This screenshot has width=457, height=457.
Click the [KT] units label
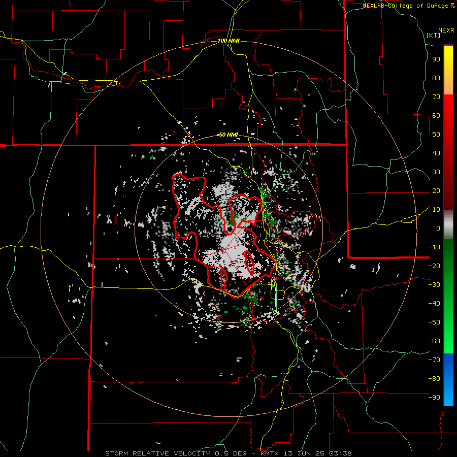click(x=433, y=35)
